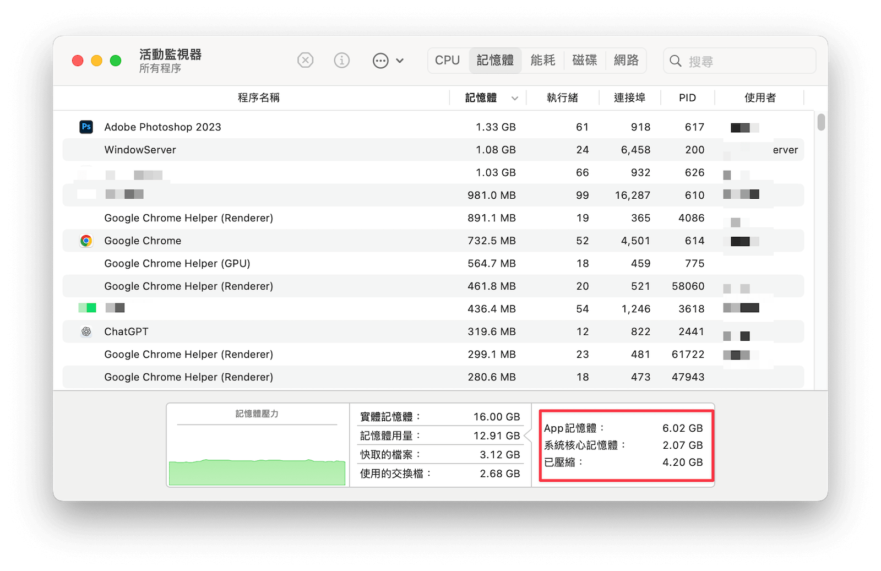This screenshot has height=571, width=881.
Task: Click the App 記憶體 6.02 GB entry
Action: pos(623,428)
